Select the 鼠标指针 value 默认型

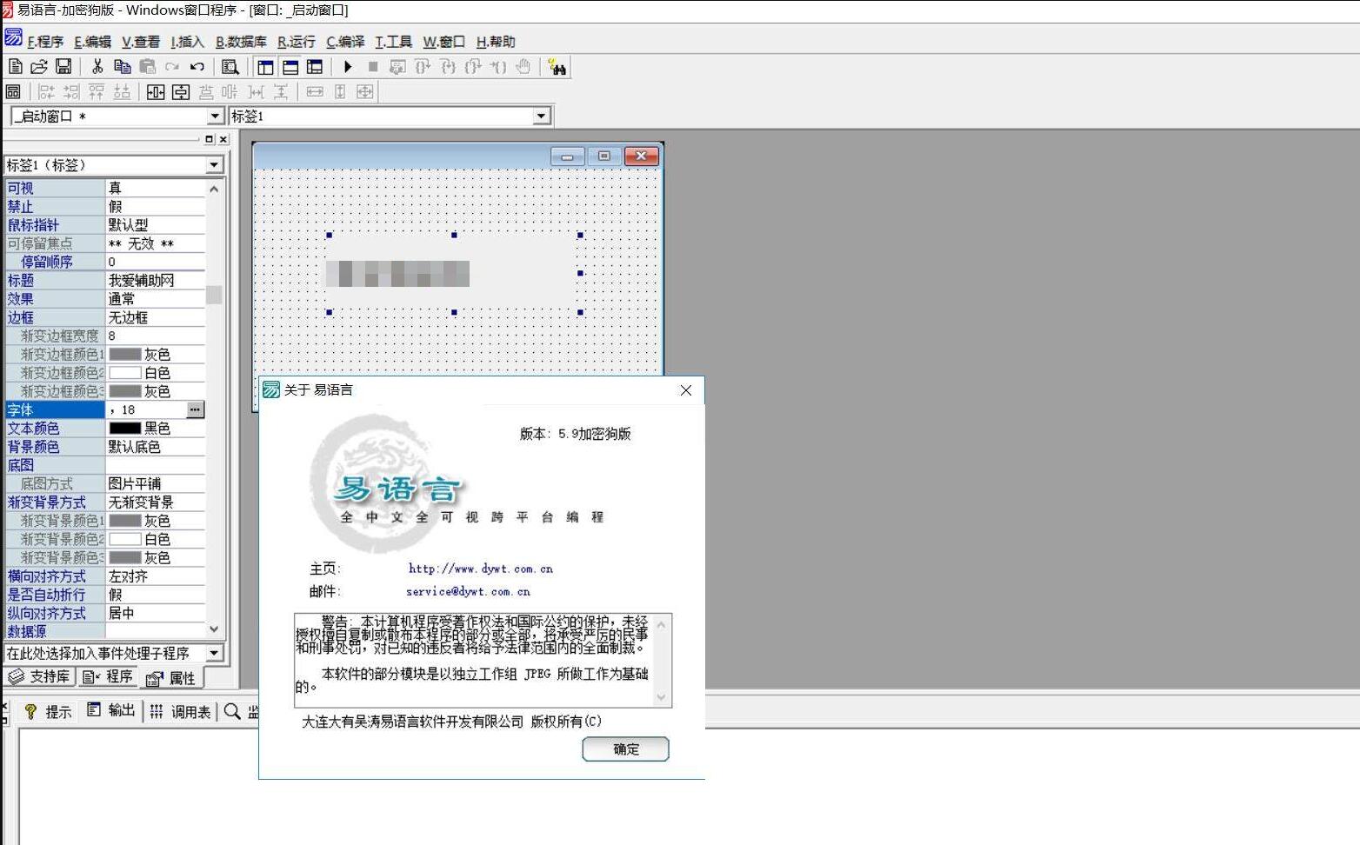[x=128, y=224]
